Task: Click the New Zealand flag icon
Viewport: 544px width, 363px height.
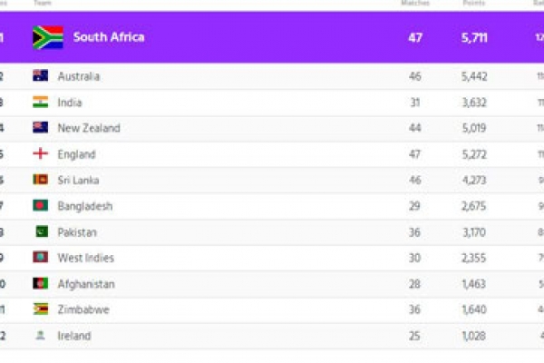Action: pyautogui.click(x=41, y=128)
